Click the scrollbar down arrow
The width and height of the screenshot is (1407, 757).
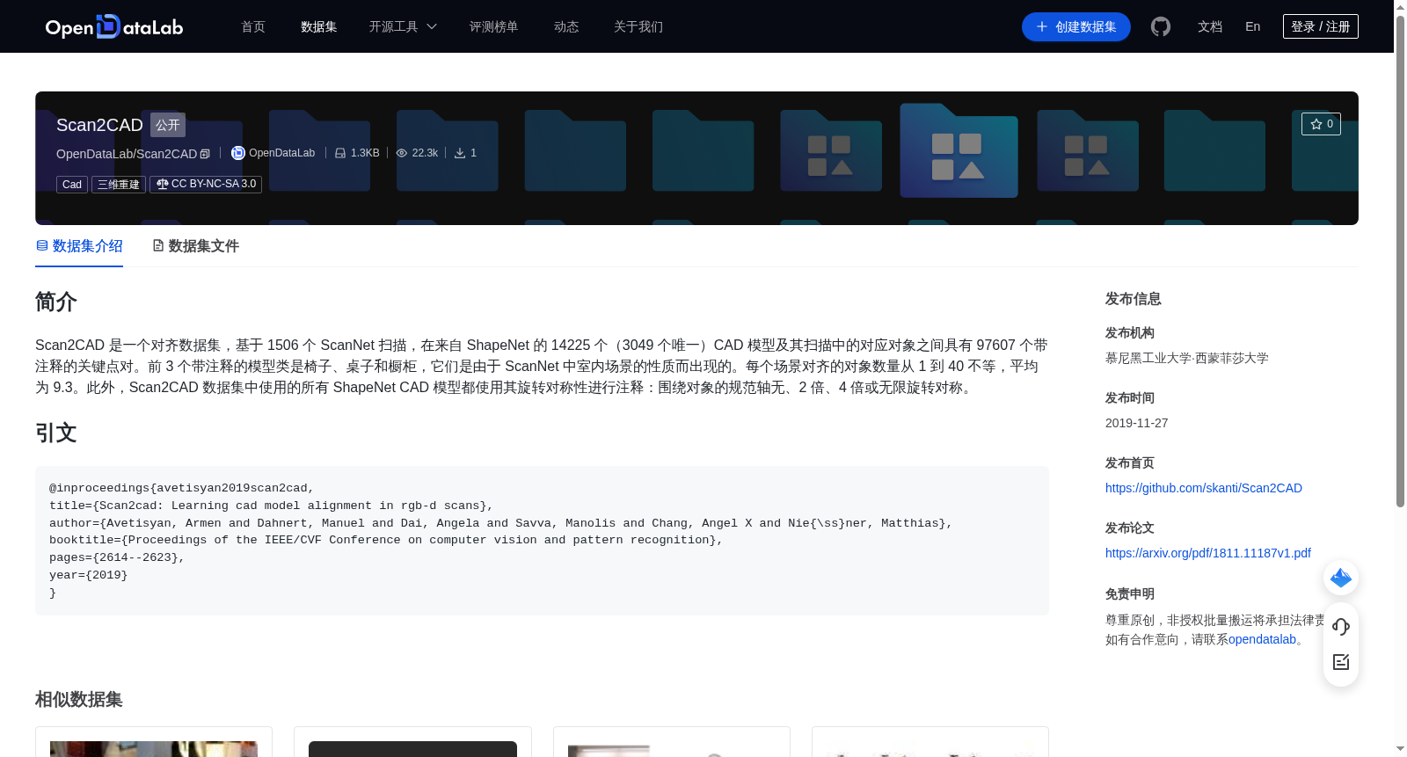coord(1400,750)
